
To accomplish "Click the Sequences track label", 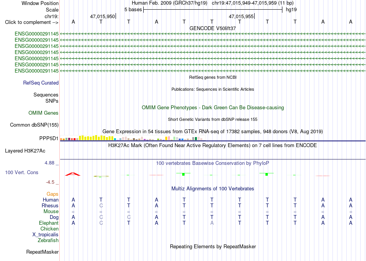I will (x=46, y=95).
